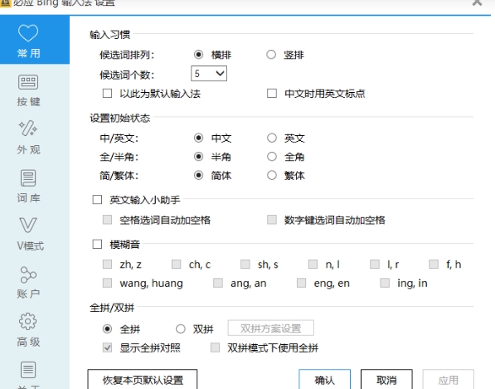Screen dimensions: 495x389
Task: Enable 英文输入小助手 checkbox
Action: tap(97, 200)
